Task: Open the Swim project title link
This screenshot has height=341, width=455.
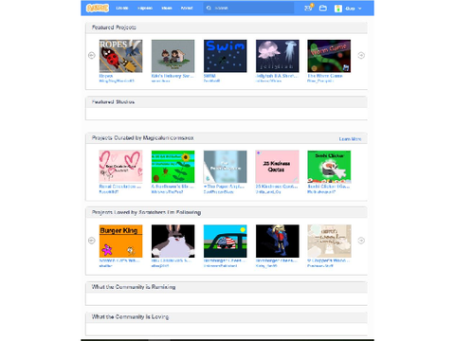Action: pyautogui.click(x=209, y=76)
